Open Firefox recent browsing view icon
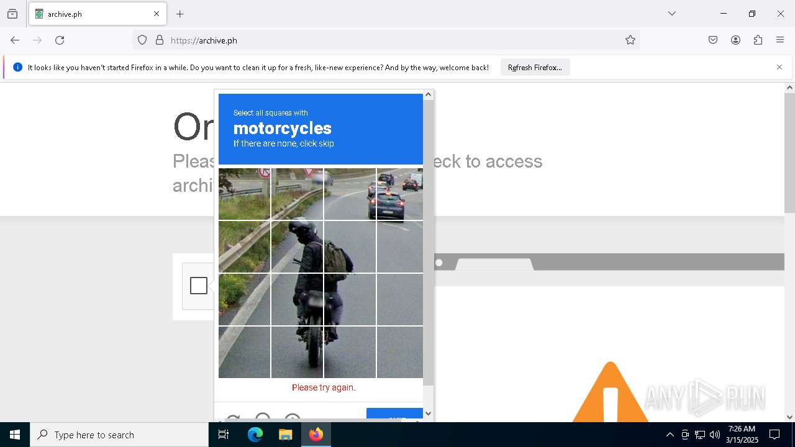 pos(12,14)
